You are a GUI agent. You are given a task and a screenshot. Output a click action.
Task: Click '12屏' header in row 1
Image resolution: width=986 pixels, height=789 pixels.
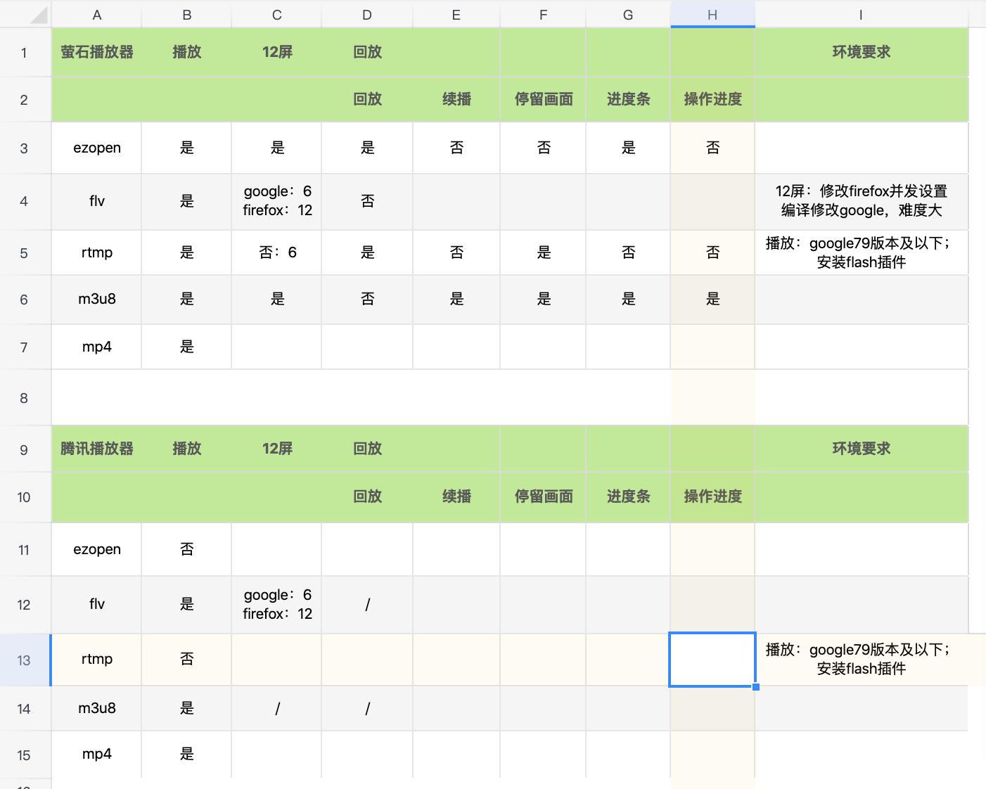(277, 52)
